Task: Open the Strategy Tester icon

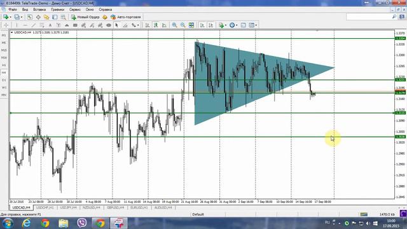Action: pos(63,17)
